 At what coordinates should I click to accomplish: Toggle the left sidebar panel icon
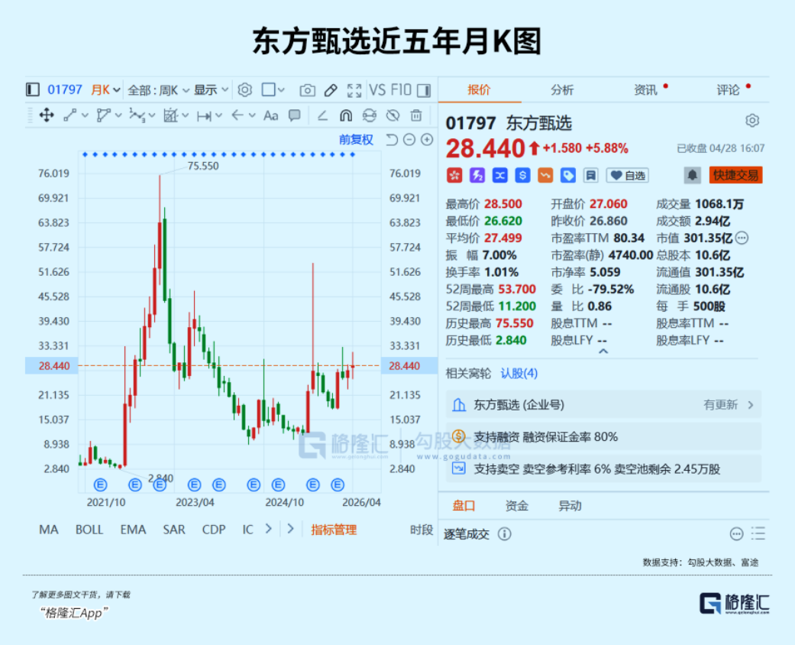[x=32, y=90]
